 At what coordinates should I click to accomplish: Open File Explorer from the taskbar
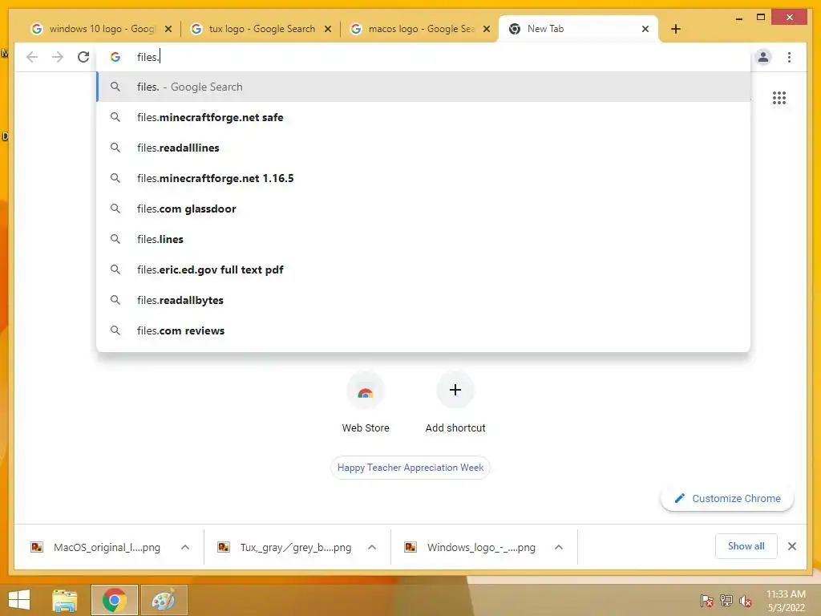click(x=65, y=600)
